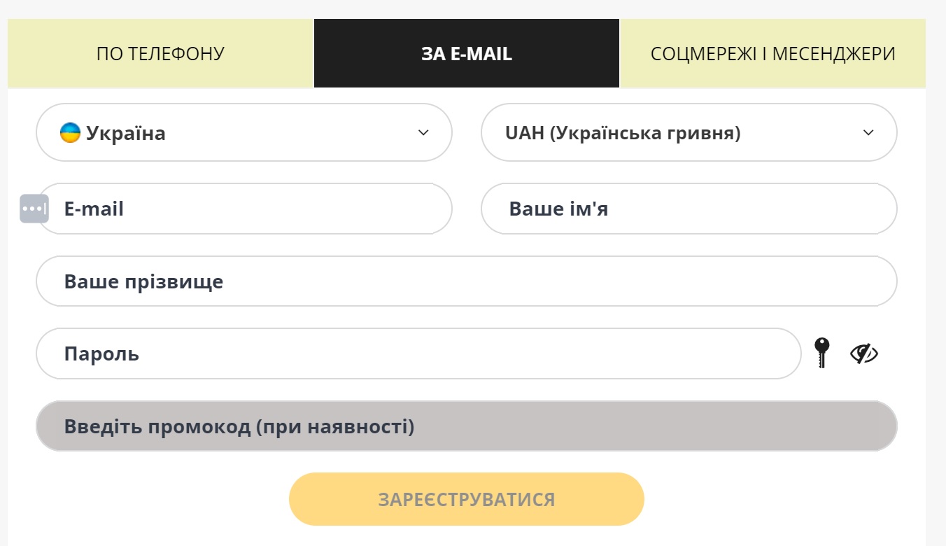Focus the E-mail input field
Image resolution: width=946 pixels, height=546 pixels.
(x=244, y=209)
